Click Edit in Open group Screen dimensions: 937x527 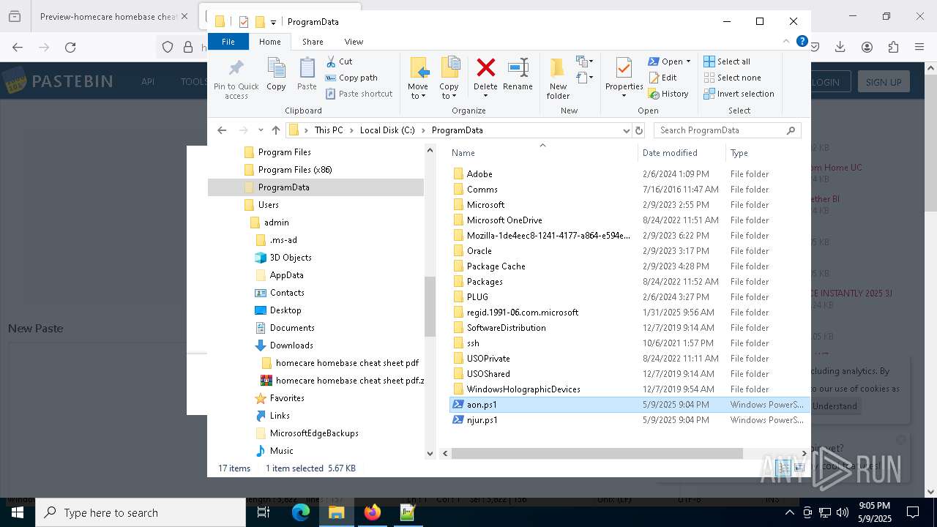(662, 78)
